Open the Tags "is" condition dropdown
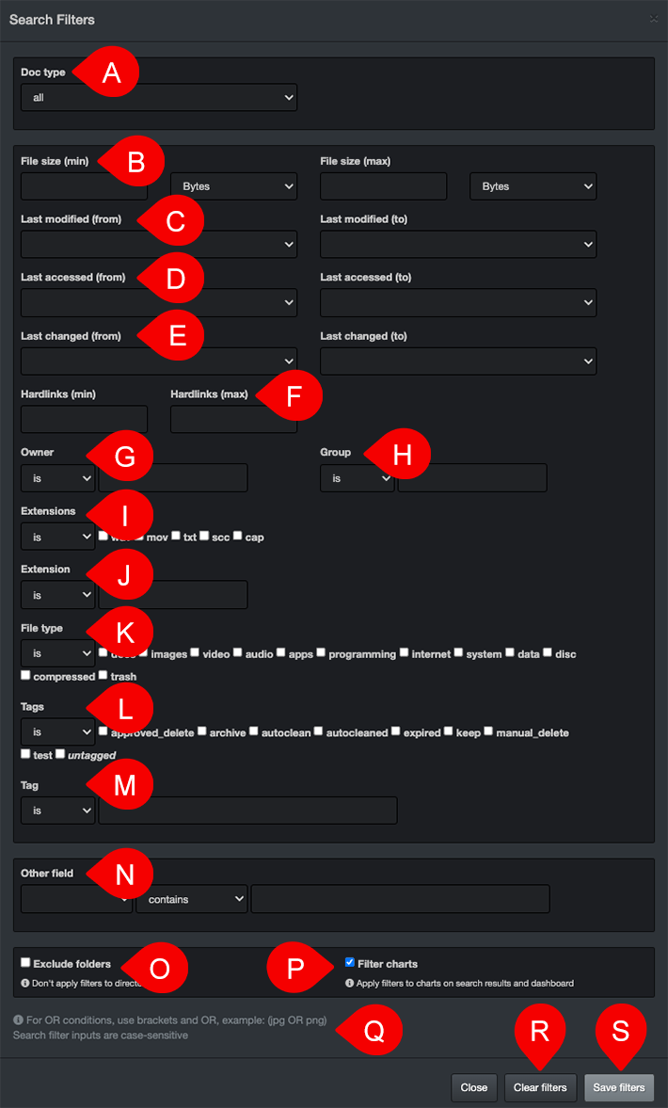Image resolution: width=668 pixels, height=1108 pixels. click(57, 731)
